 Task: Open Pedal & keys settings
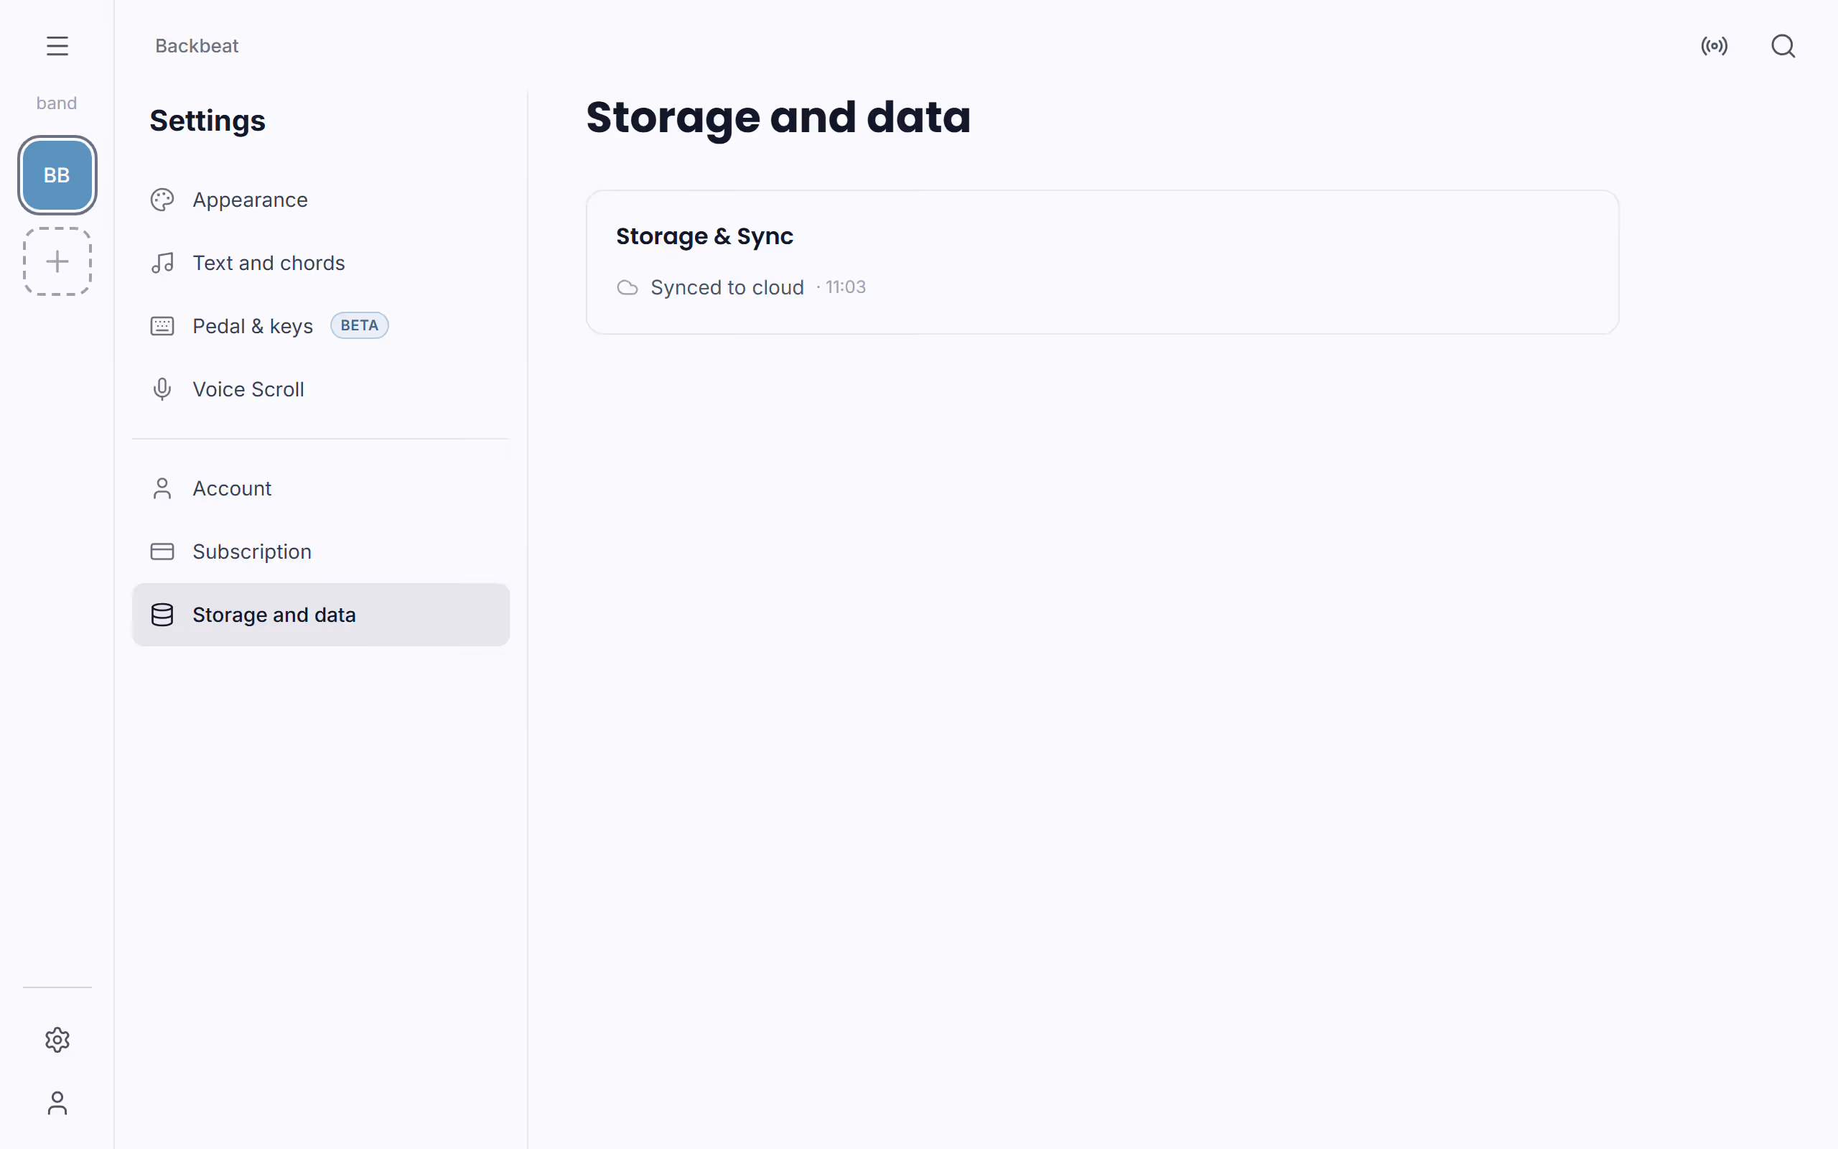pos(320,326)
